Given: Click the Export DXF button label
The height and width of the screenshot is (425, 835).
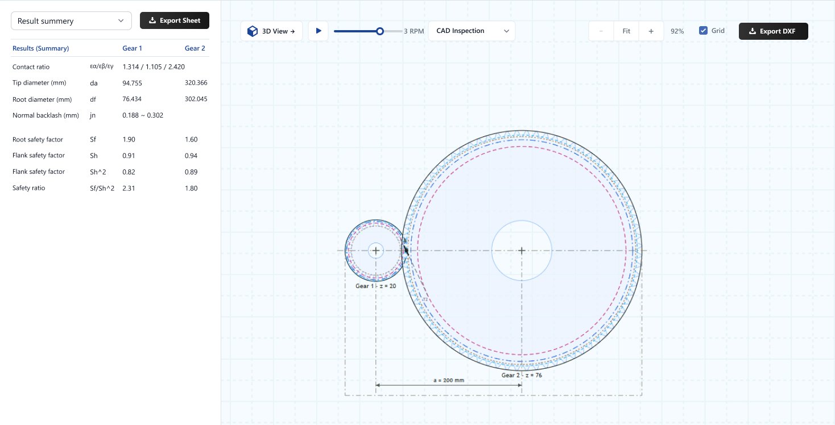Looking at the screenshot, I should pos(778,31).
